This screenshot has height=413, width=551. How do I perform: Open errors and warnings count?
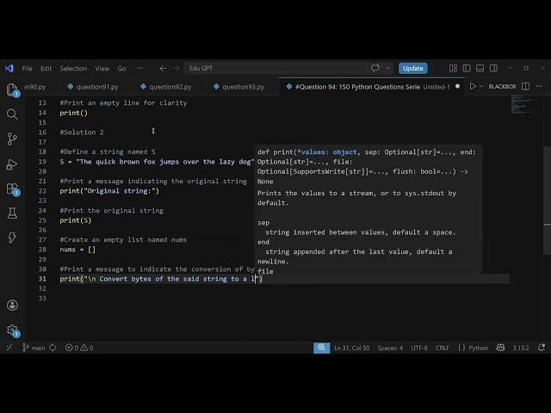coord(79,348)
